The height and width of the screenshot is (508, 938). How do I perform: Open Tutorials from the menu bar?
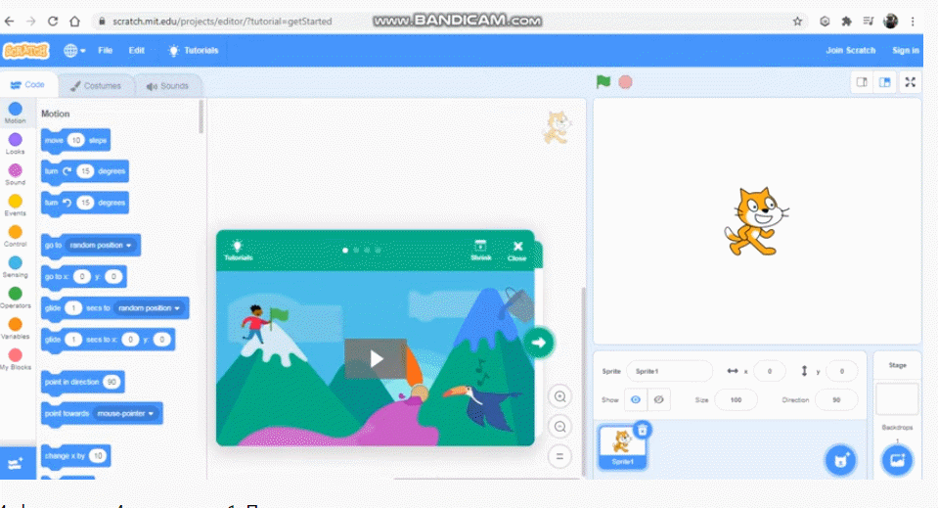194,51
